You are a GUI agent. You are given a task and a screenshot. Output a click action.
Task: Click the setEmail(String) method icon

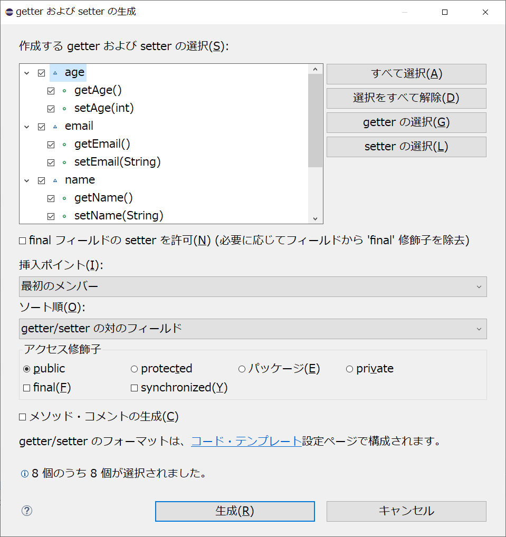pos(65,162)
